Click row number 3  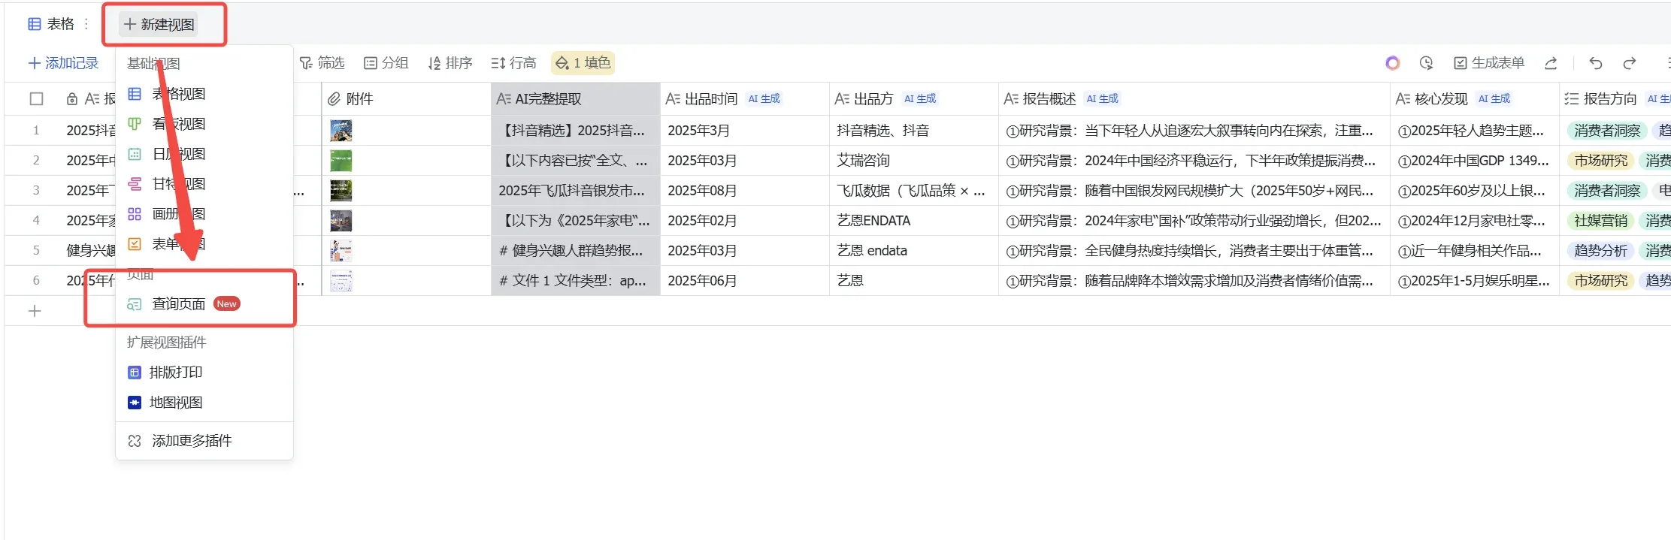pyautogui.click(x=36, y=191)
